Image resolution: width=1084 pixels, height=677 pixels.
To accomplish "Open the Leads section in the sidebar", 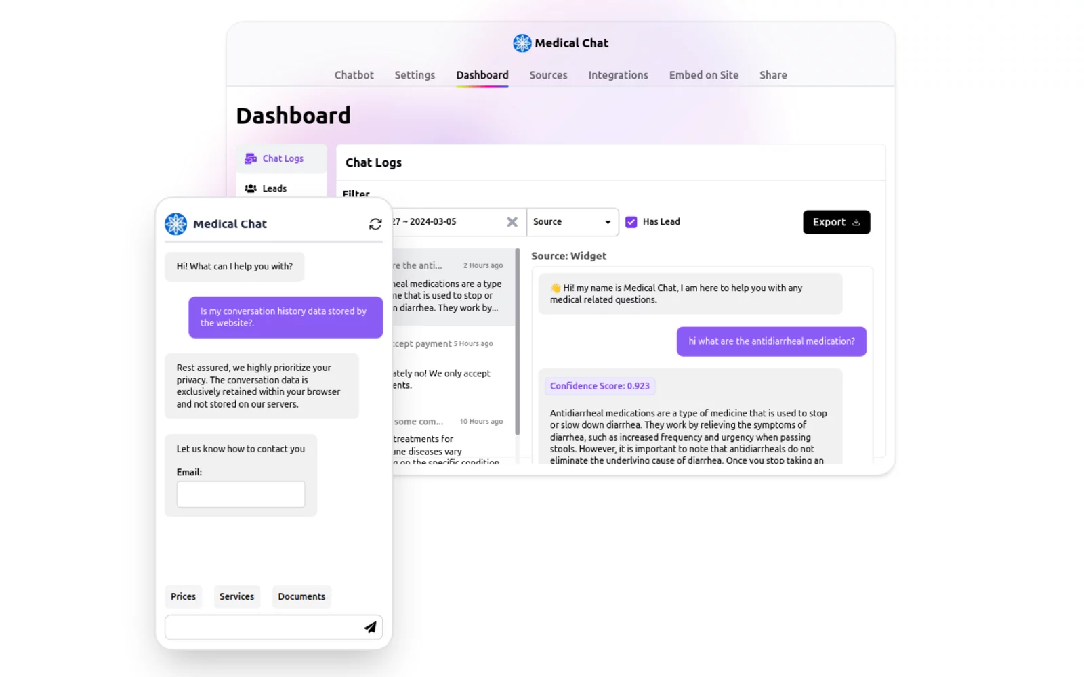I will tap(274, 188).
